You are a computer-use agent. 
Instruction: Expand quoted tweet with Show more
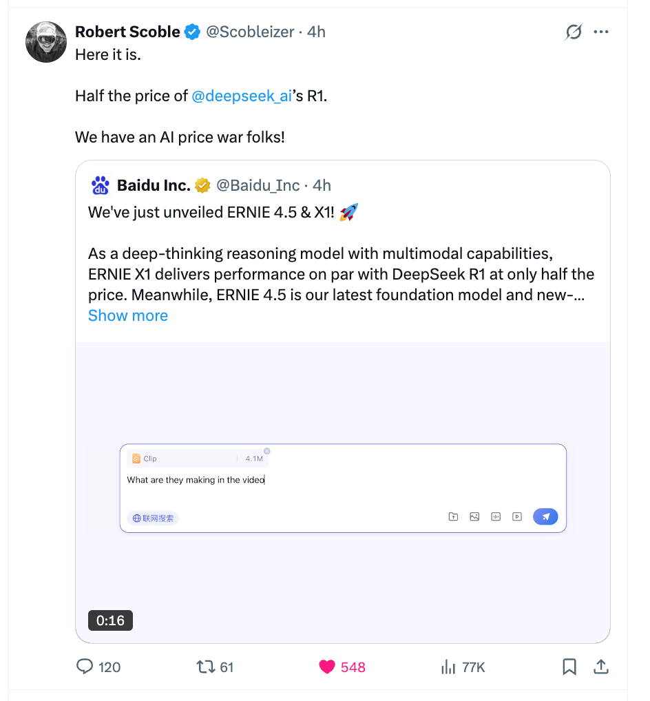coord(128,315)
